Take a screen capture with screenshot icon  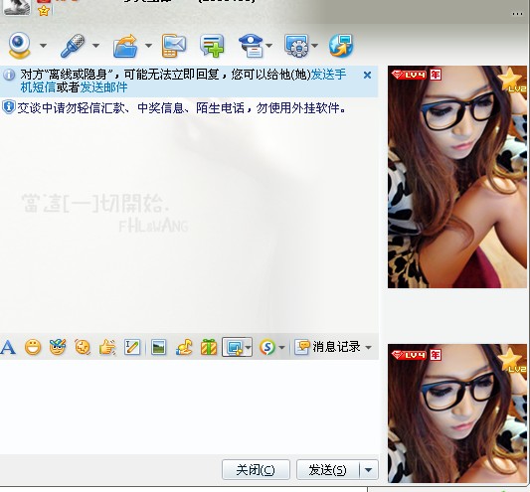[234, 347]
